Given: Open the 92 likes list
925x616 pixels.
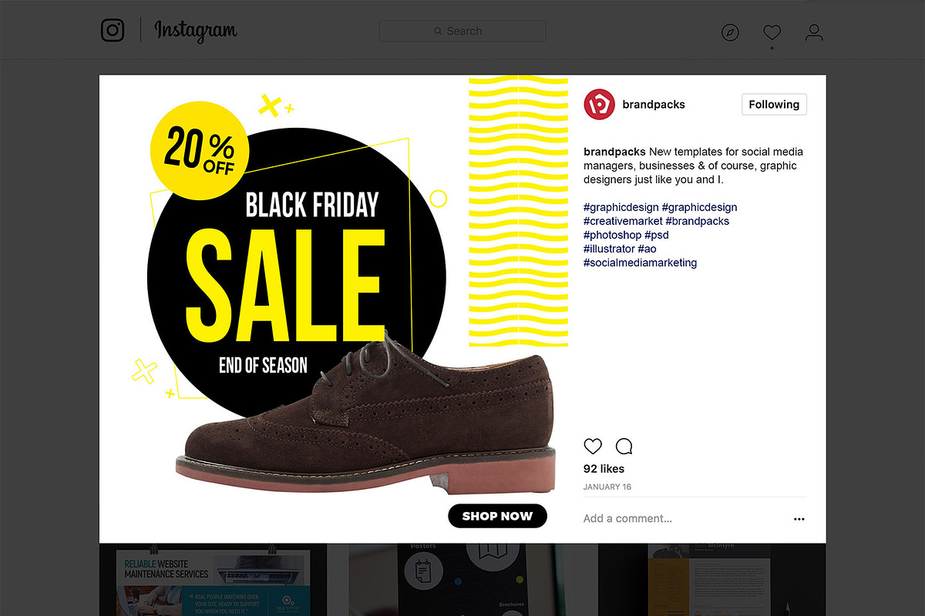Looking at the screenshot, I should pos(604,468).
